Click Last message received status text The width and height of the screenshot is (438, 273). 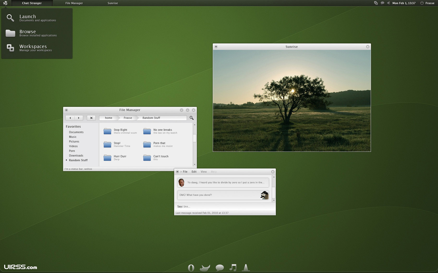pyautogui.click(x=202, y=213)
